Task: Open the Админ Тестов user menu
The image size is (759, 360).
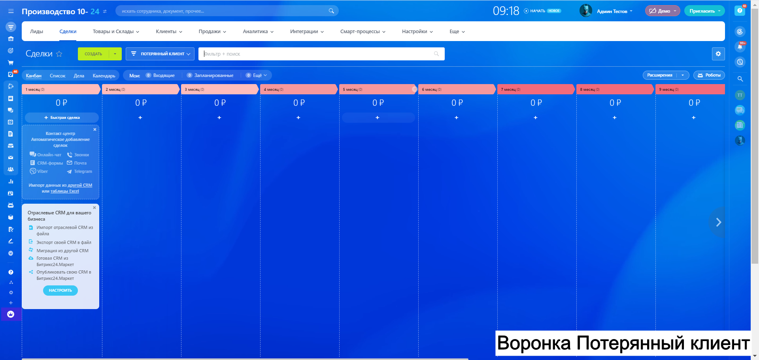Action: tap(614, 11)
